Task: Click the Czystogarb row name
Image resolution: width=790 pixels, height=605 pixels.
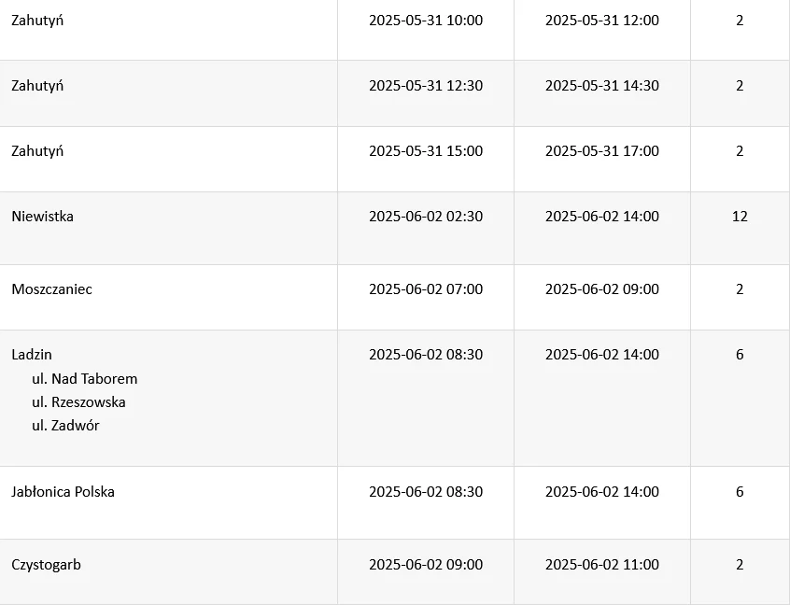Action: click(x=46, y=564)
